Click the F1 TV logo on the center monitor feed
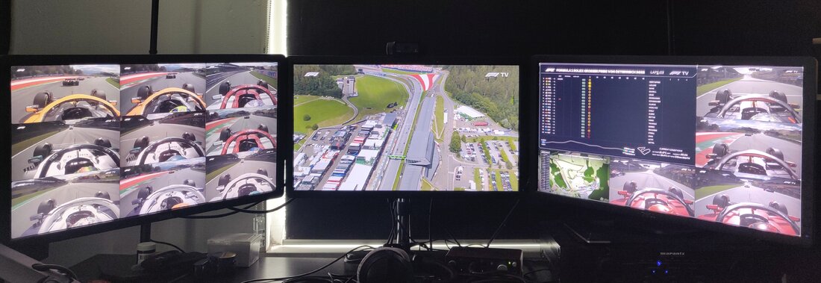This screenshot has height=283, width=821. [x=496, y=75]
